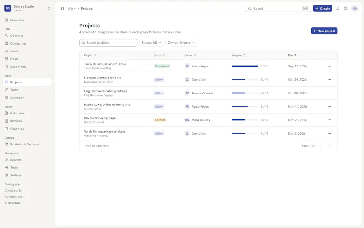Click the progress bar showing 3 of 5
Screen dimensions: 364x228
[x=245, y=107]
